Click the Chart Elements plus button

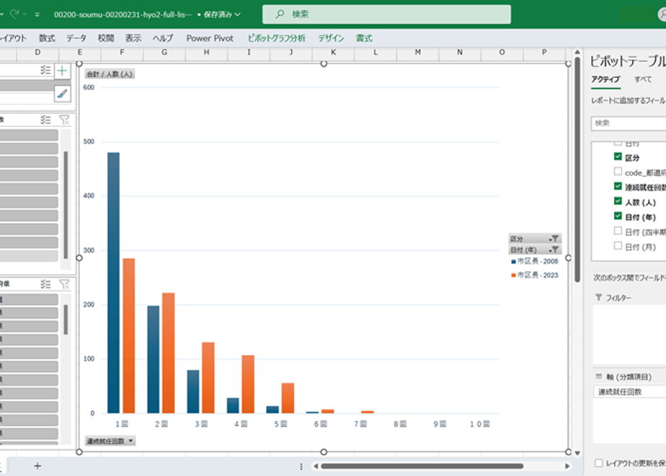[63, 71]
